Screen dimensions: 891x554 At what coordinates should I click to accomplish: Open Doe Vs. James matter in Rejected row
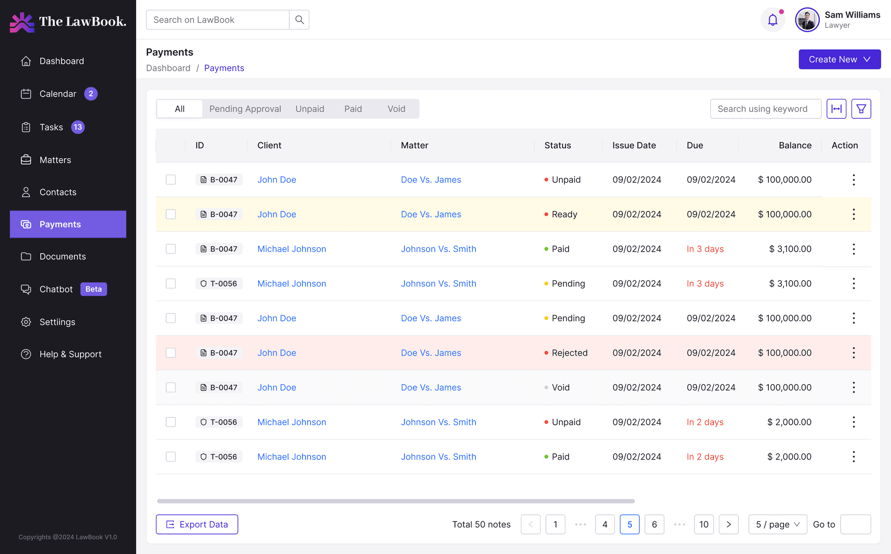tap(431, 353)
